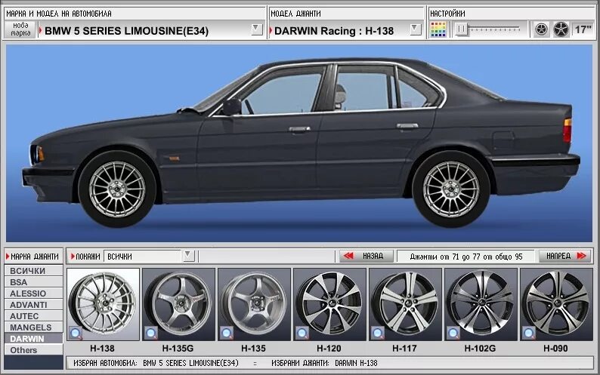Screen dimensions: 600x375
Task: Select the ADVANTI wheel brand
Action: tap(34, 305)
